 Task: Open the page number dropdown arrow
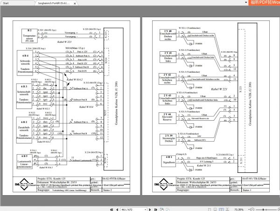[145, 210]
